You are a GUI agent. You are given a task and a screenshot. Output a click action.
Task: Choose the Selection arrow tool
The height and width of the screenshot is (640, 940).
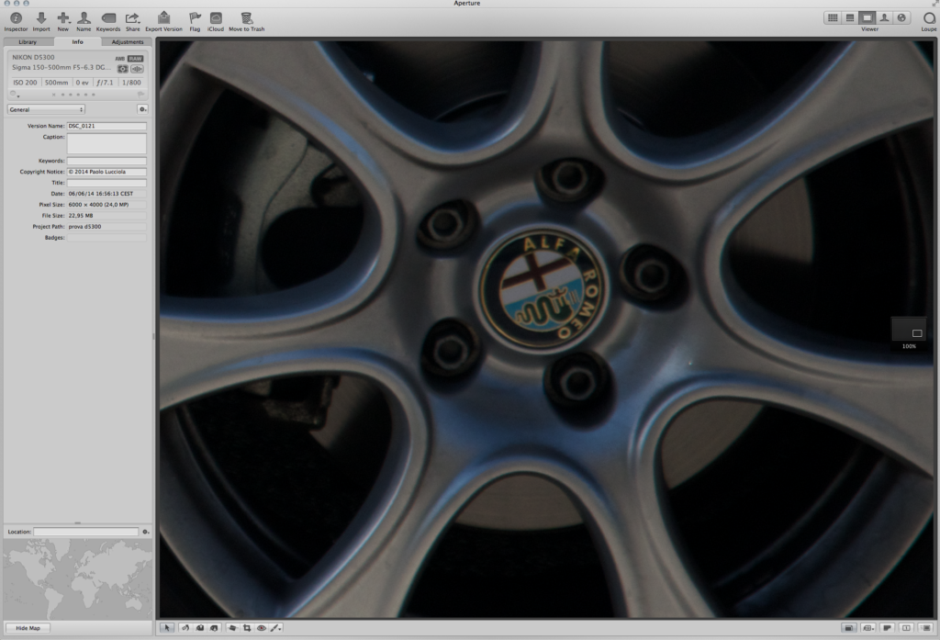coord(167,628)
